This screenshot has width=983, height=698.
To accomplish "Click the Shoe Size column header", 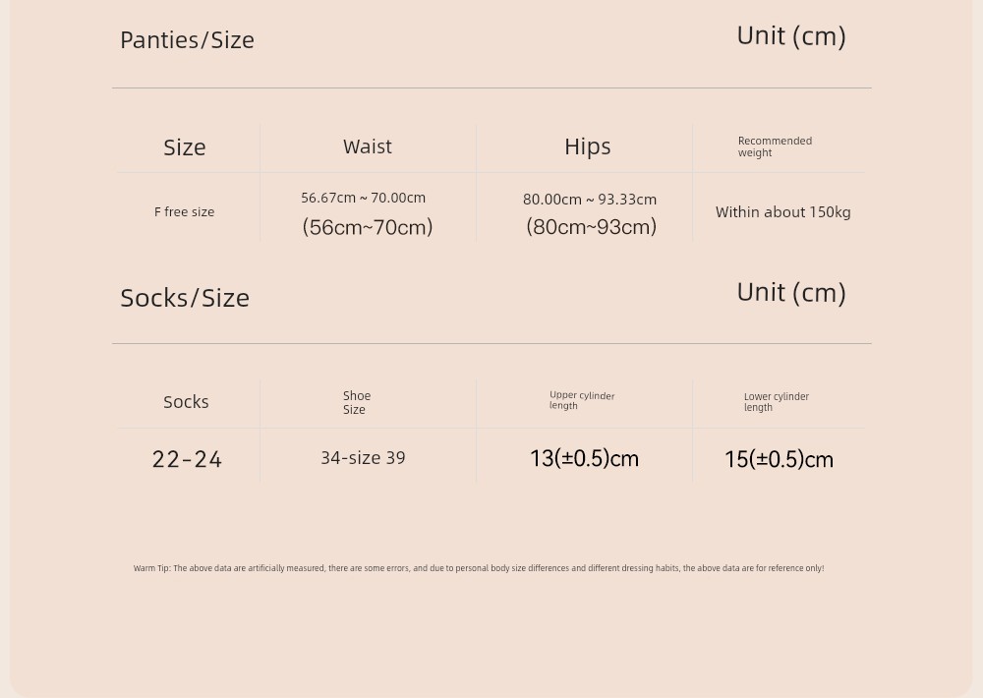I will (x=357, y=403).
